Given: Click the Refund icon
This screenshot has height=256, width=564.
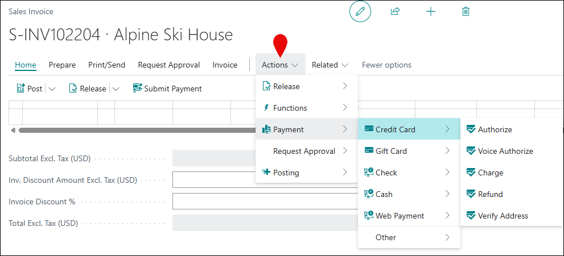Looking at the screenshot, I should (x=471, y=194).
